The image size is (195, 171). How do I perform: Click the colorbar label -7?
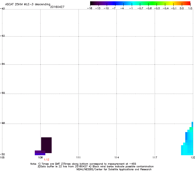tap(114, 8)
